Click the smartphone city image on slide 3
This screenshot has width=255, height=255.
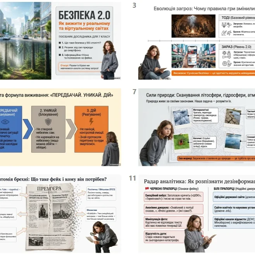click(x=193, y=56)
